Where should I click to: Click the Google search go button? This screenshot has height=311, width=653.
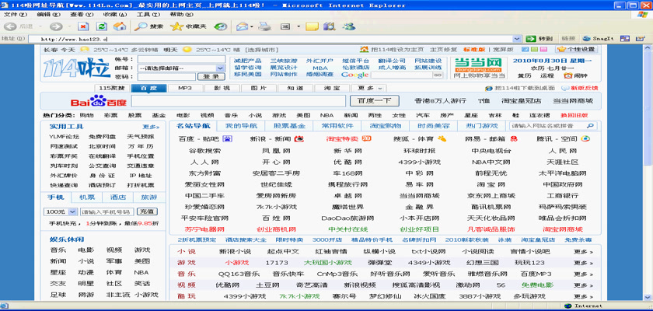click(x=437, y=75)
